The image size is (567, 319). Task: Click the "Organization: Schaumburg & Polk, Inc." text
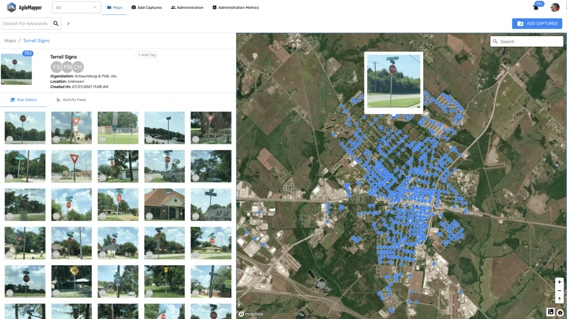pos(84,76)
